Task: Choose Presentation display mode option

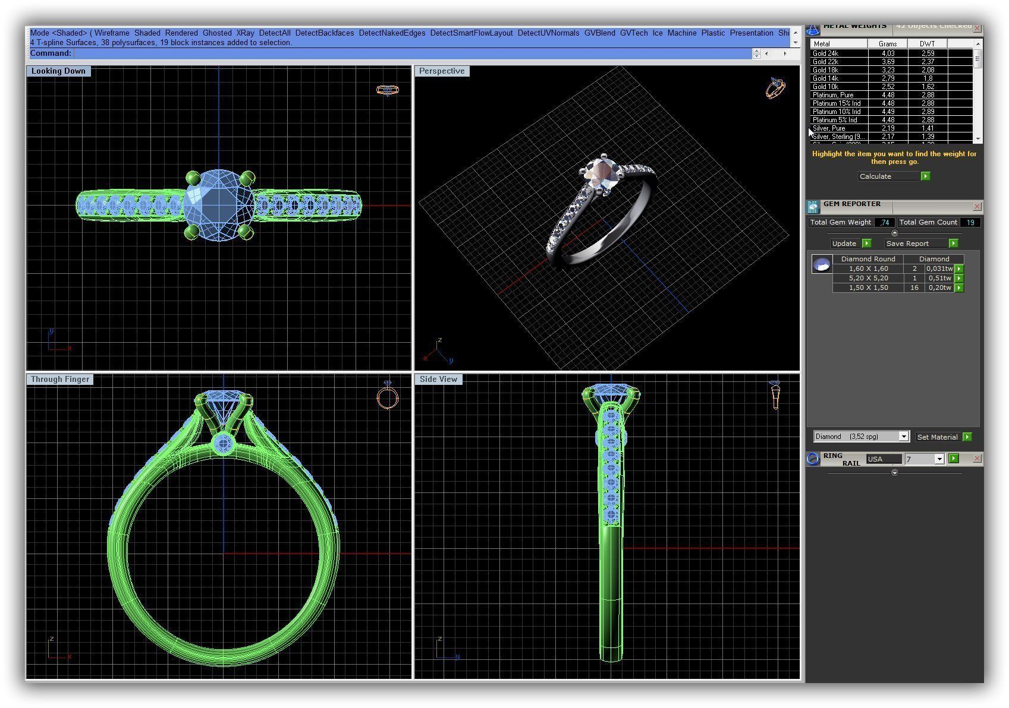Action: point(752,33)
